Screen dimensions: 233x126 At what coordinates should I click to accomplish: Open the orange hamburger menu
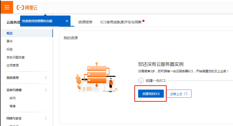pyautogui.click(x=7, y=7)
